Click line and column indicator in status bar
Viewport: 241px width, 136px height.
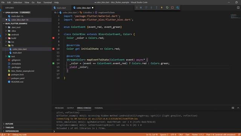152,134
